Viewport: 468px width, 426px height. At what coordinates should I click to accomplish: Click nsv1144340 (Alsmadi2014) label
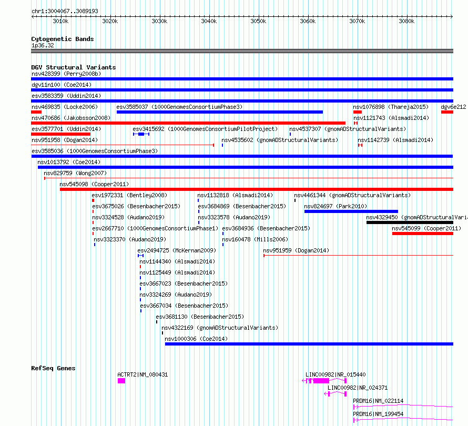(x=177, y=261)
